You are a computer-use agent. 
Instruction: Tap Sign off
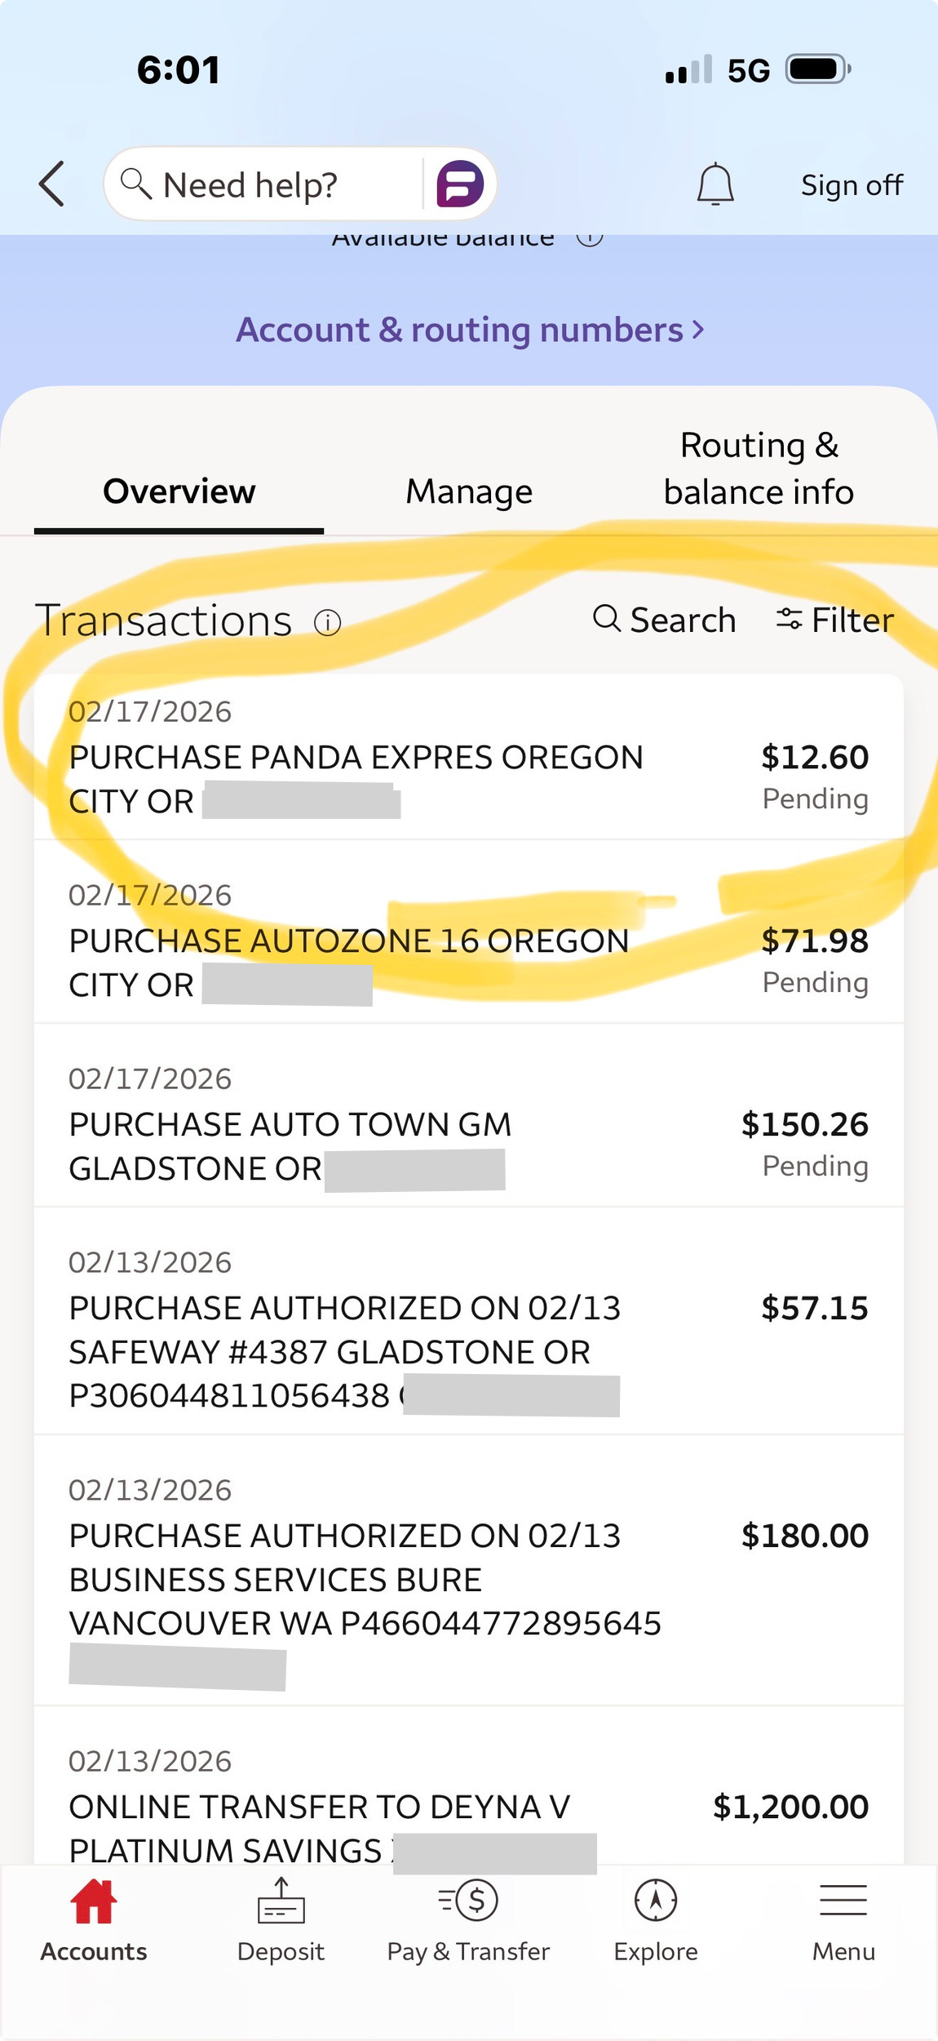click(x=852, y=185)
